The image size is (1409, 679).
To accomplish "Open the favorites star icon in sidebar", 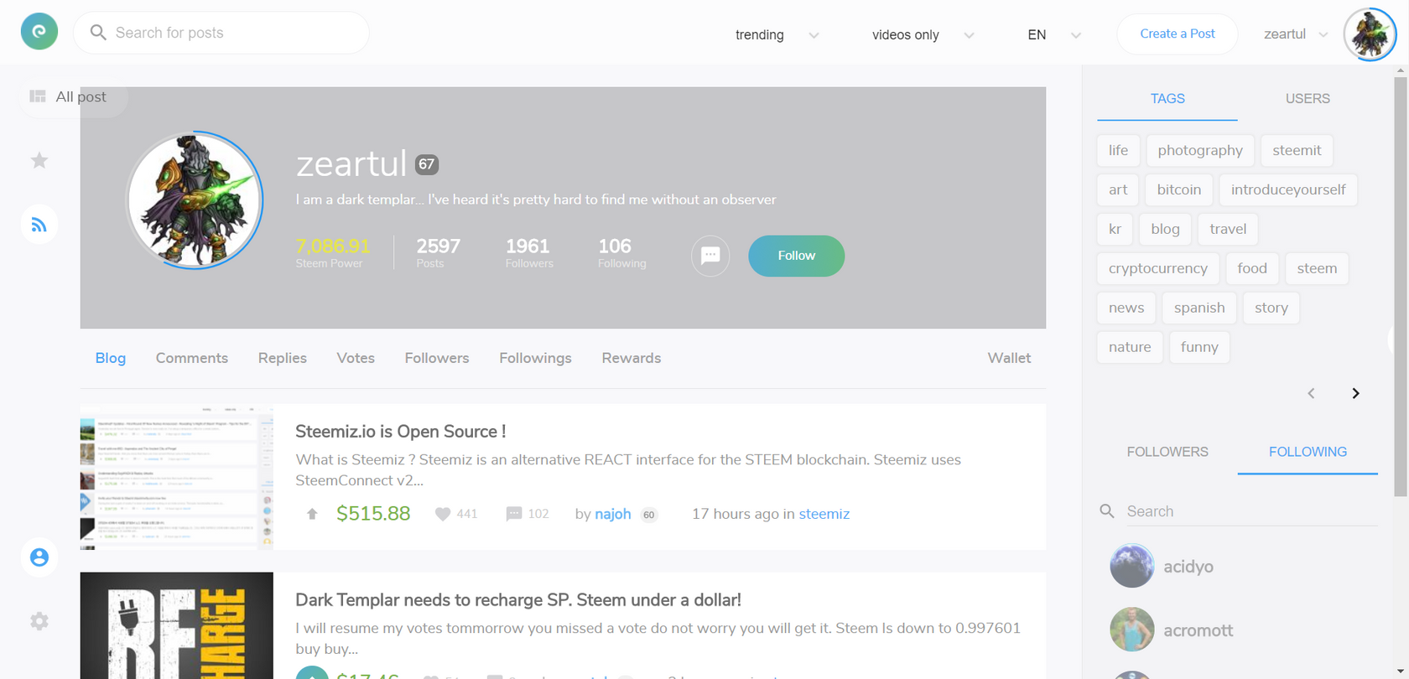I will point(39,160).
